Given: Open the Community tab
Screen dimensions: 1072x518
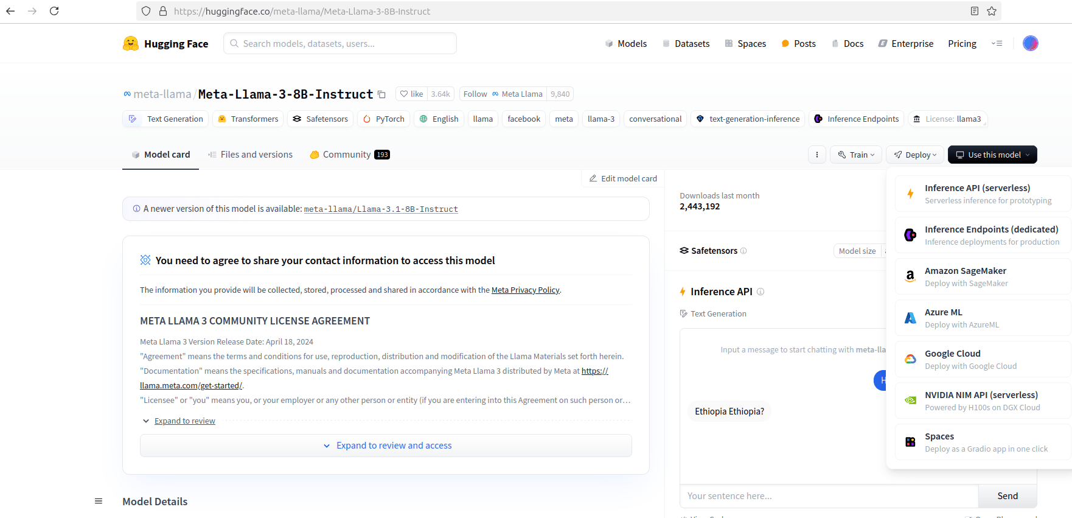Looking at the screenshot, I should point(350,155).
